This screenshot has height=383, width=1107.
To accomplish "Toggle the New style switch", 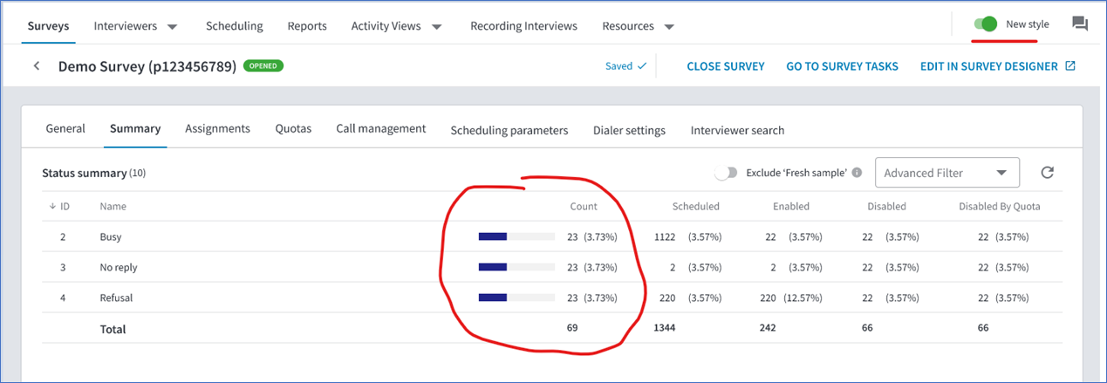I will tap(986, 24).
